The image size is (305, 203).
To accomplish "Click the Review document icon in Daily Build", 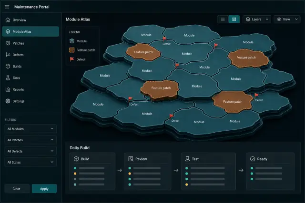I will click(x=131, y=159).
